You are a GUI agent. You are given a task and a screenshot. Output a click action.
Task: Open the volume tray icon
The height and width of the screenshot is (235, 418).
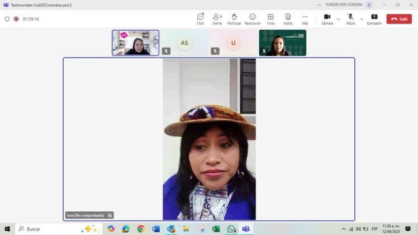[358, 229]
